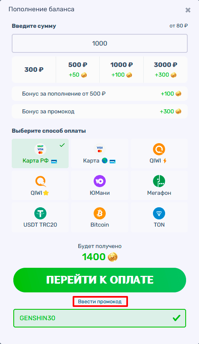Click the GENSHIN30 promo code field
Image resolution: width=199 pixels, height=344 pixels.
(100, 318)
